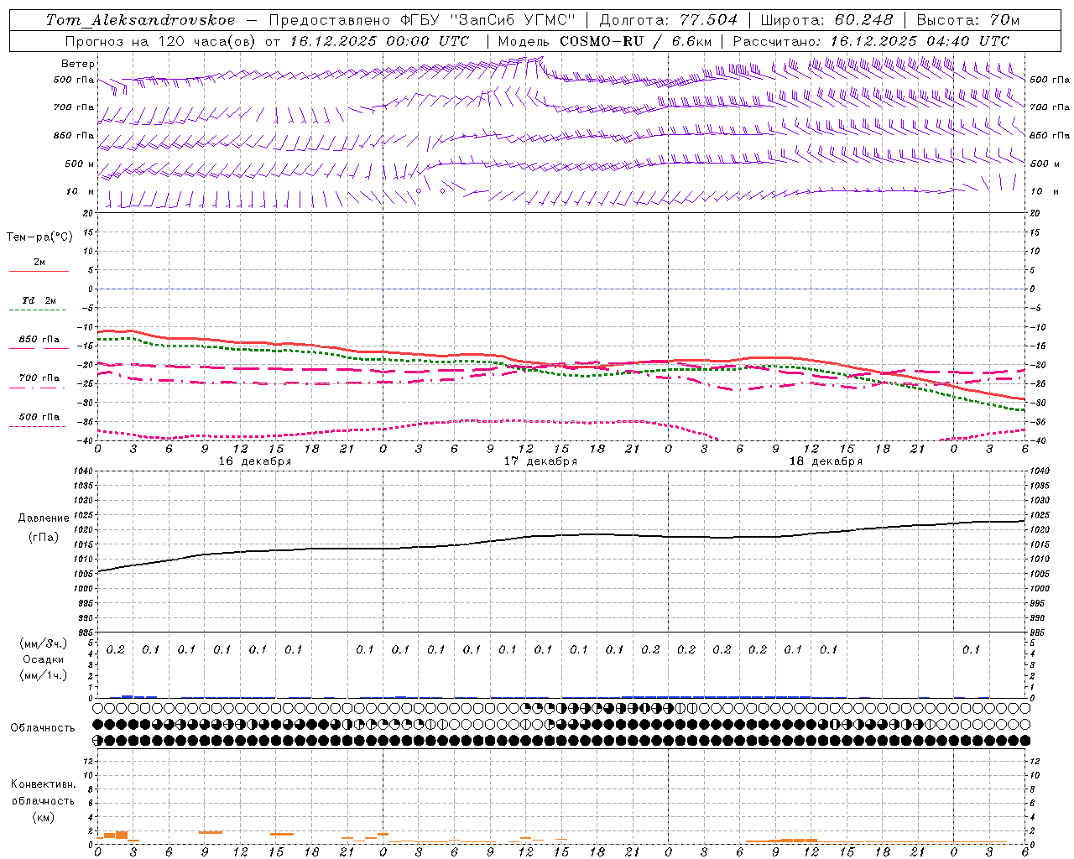
Task: Click the elevation text Высота: 70м
Action: (x=968, y=20)
